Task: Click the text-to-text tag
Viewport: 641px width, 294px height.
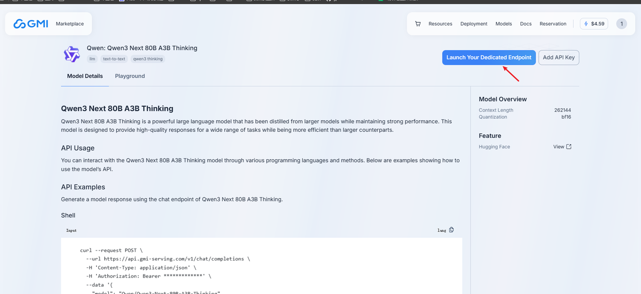Action: tap(114, 59)
